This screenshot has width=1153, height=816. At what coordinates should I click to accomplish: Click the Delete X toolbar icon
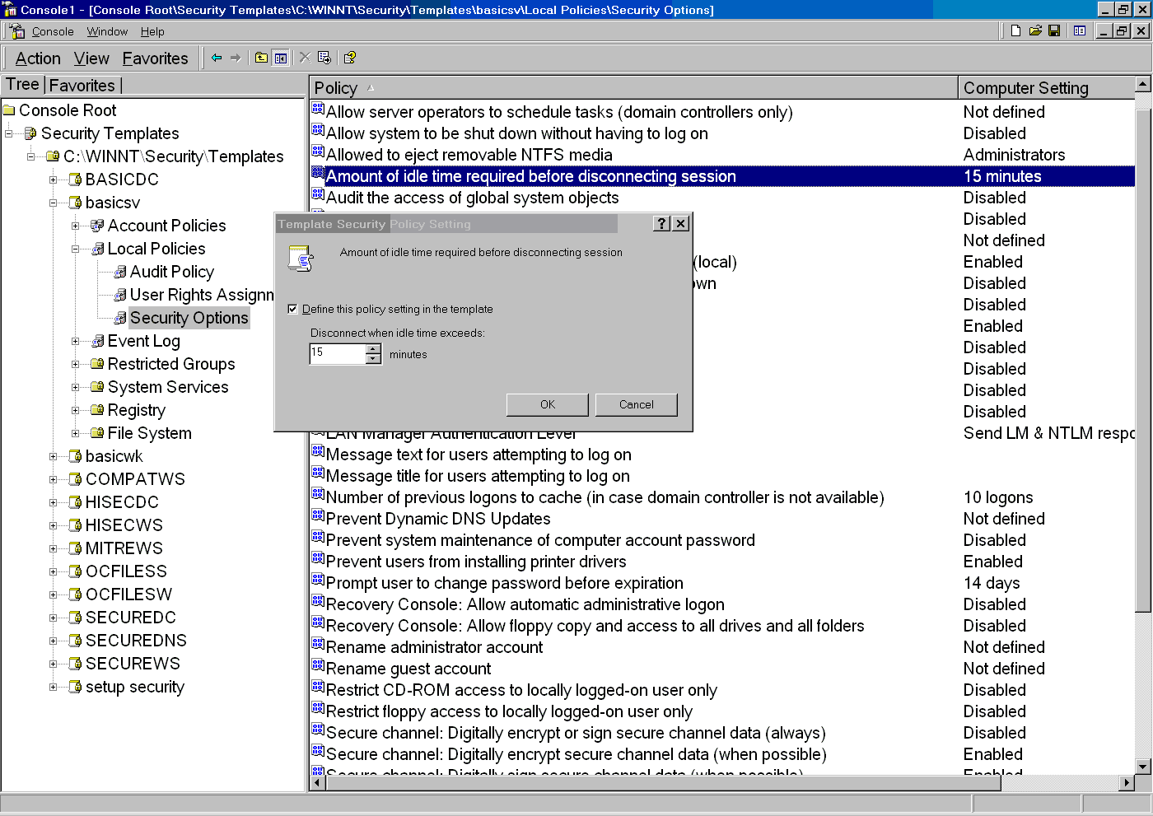coord(305,58)
